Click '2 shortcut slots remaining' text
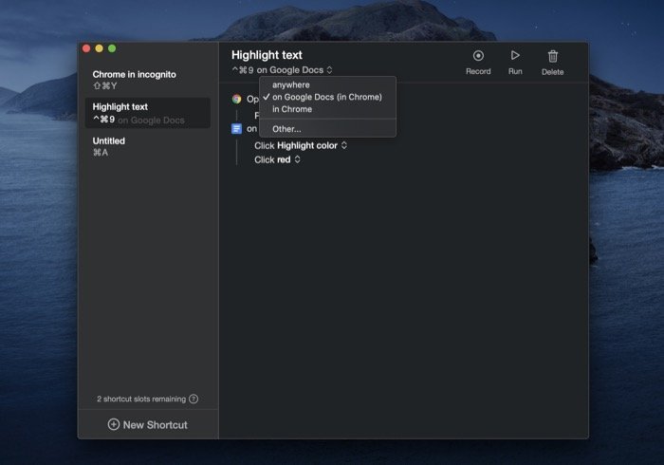 click(141, 399)
